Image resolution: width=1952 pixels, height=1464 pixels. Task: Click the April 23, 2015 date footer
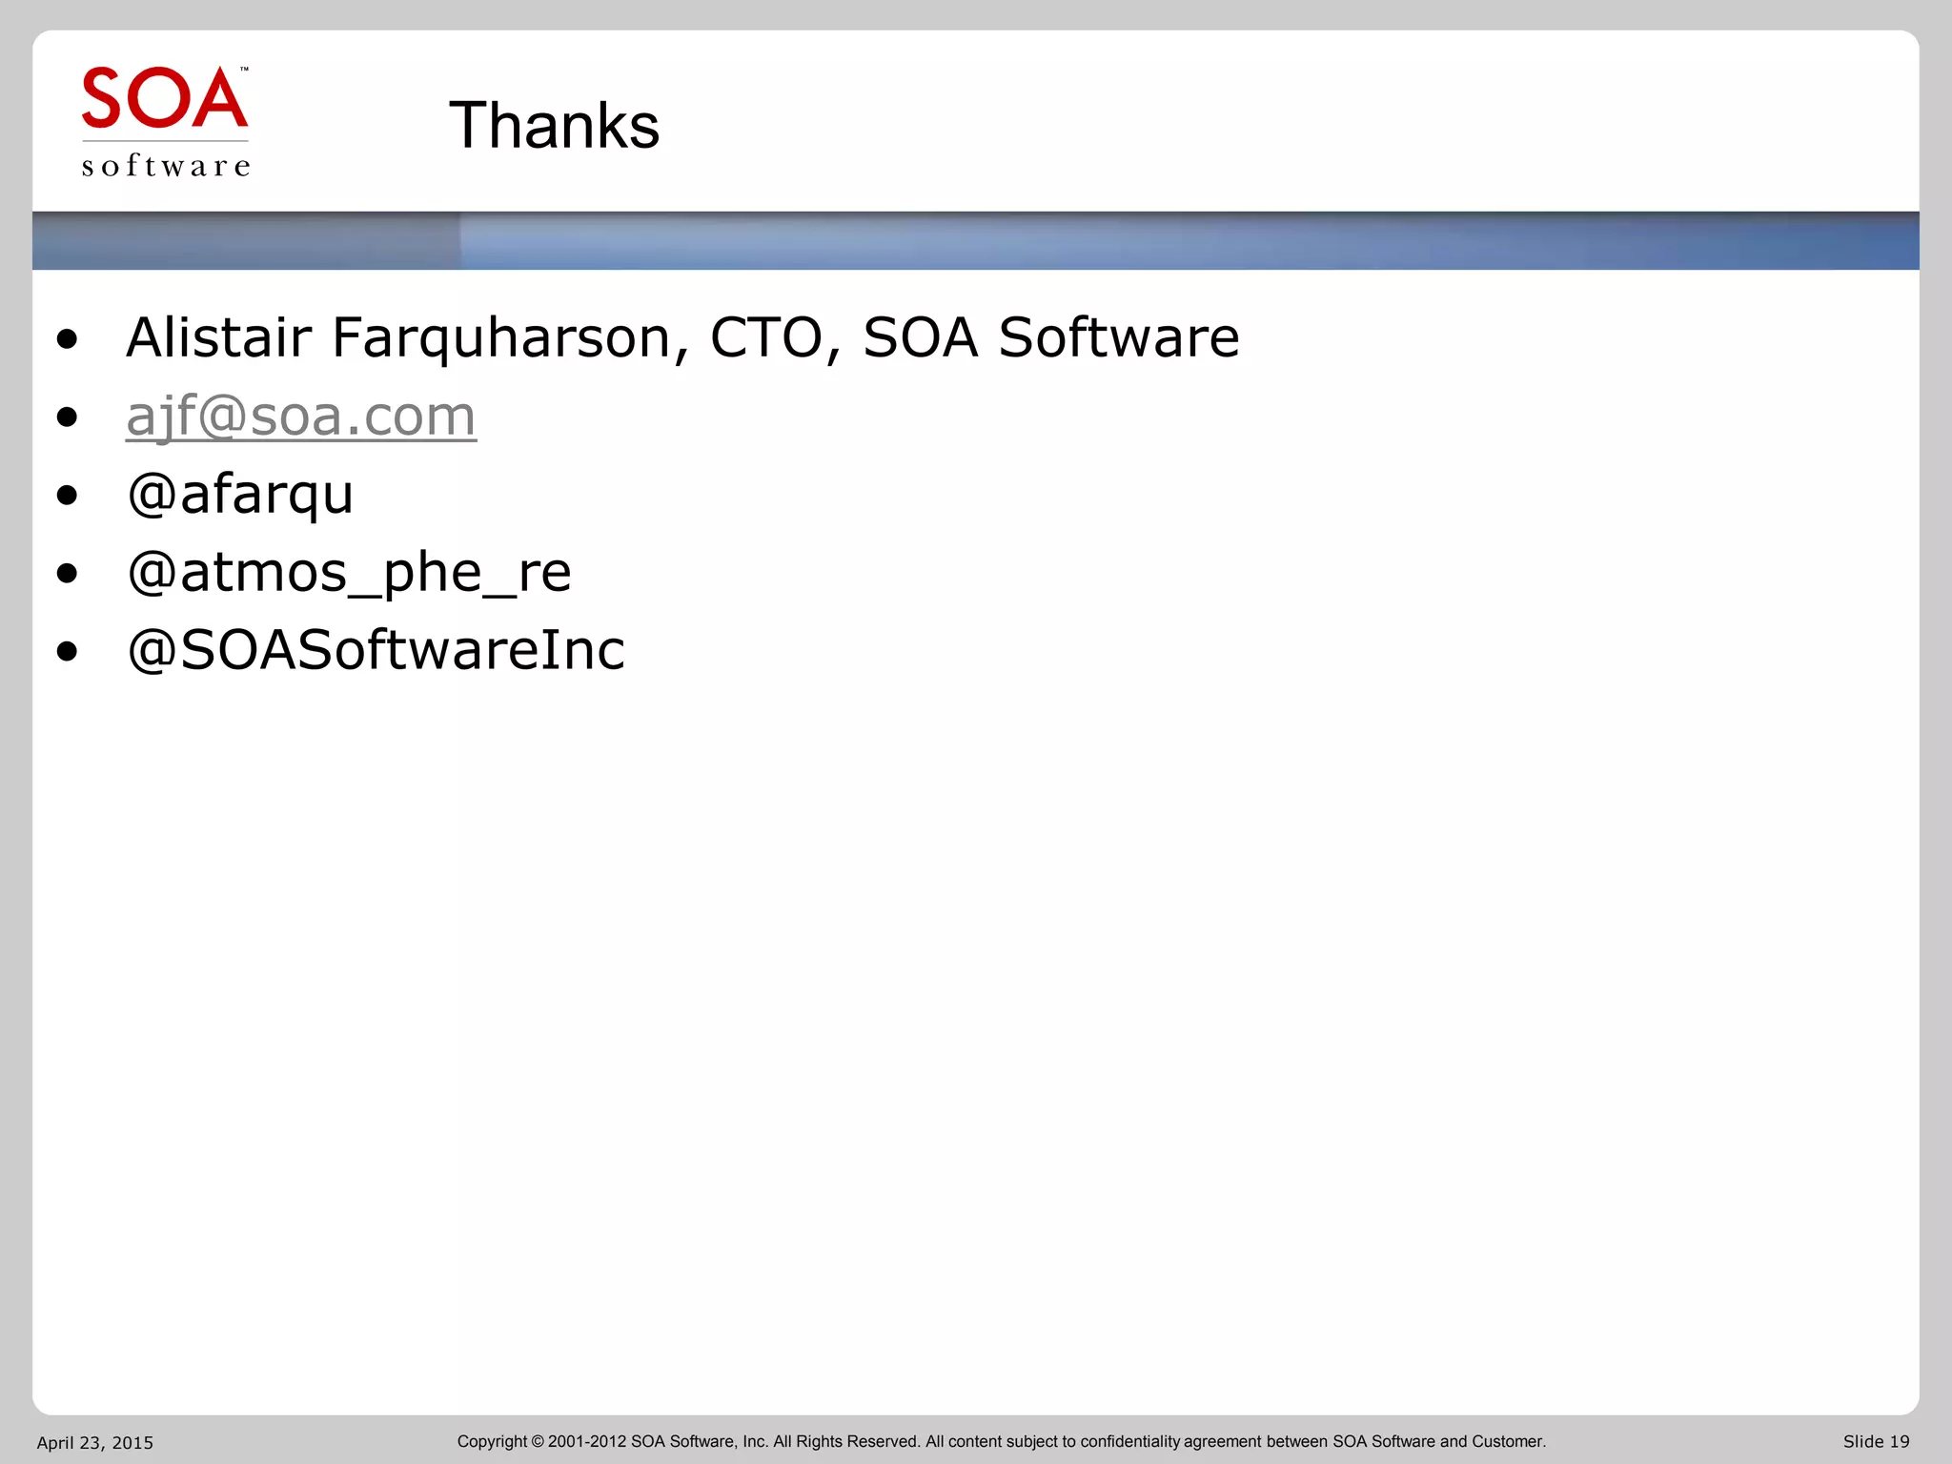click(x=94, y=1443)
